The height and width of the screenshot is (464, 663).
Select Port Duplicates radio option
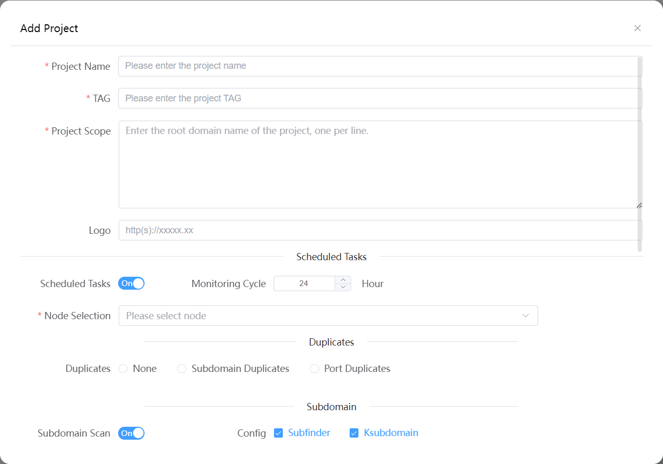coord(314,369)
